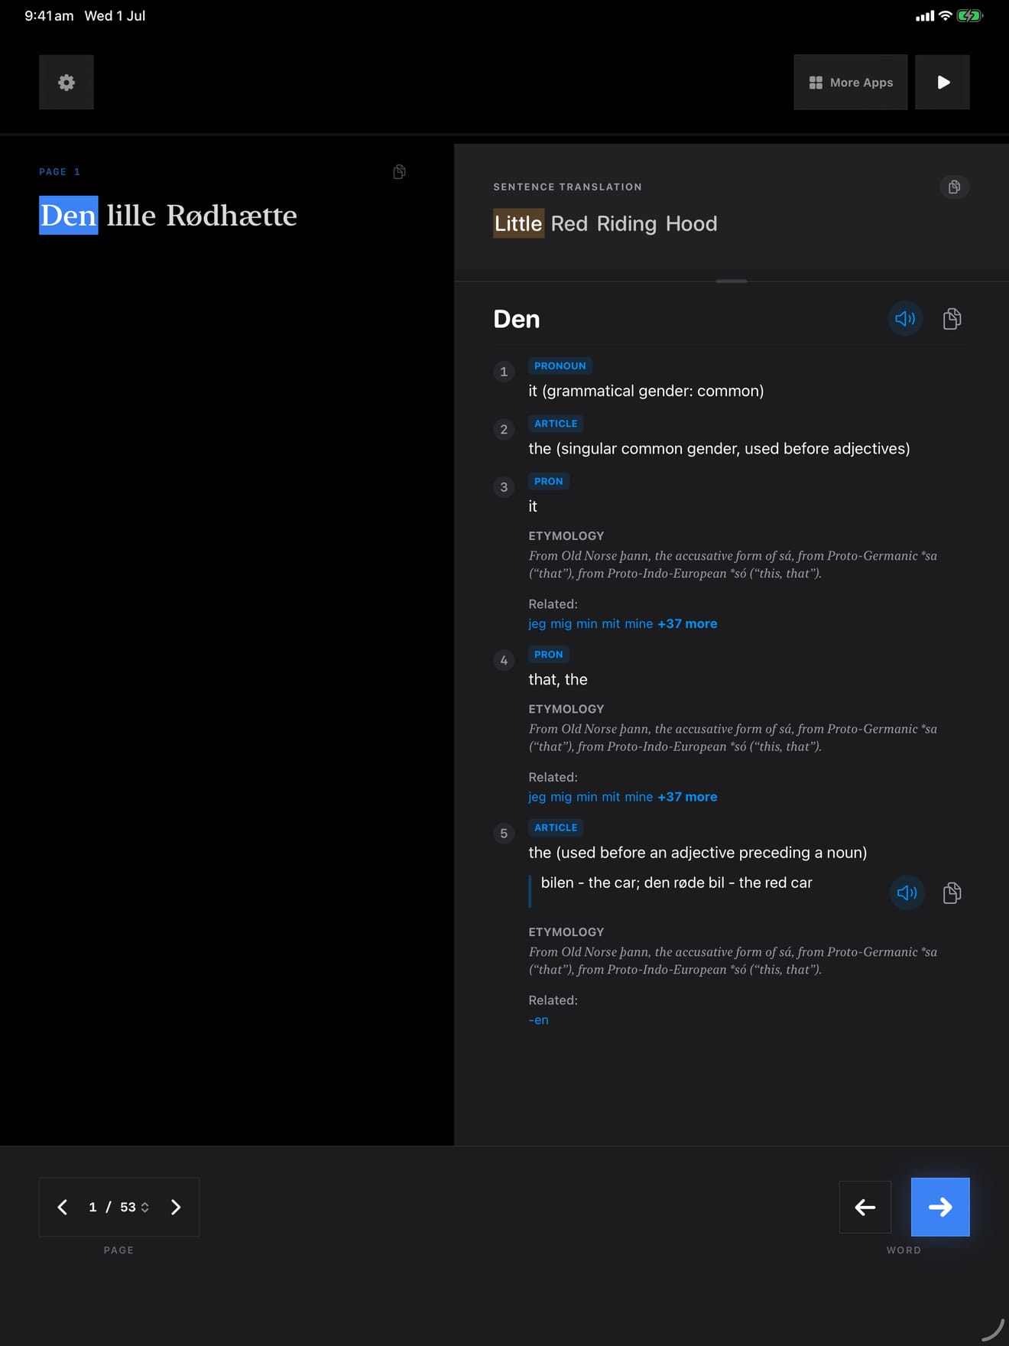
Task: Play audio for the 'bilen - the car' example
Action: point(907,892)
